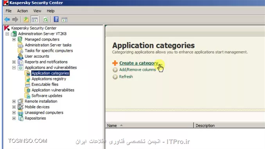Click the orange plus icon beside Create a category
The height and width of the screenshot is (149, 265).
[115, 63]
